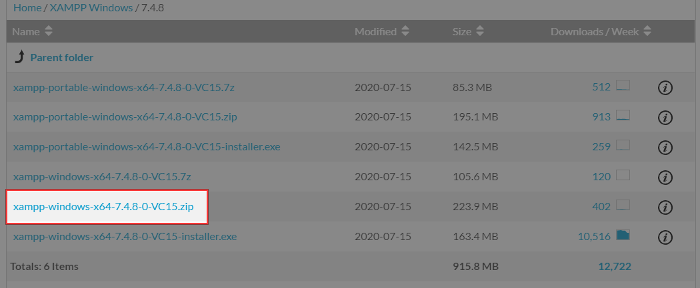Viewport: 700px width, 288px height.
Task: Download xampp-windows-x64-7.4.8-0-VC15.zip
Action: pyautogui.click(x=103, y=207)
